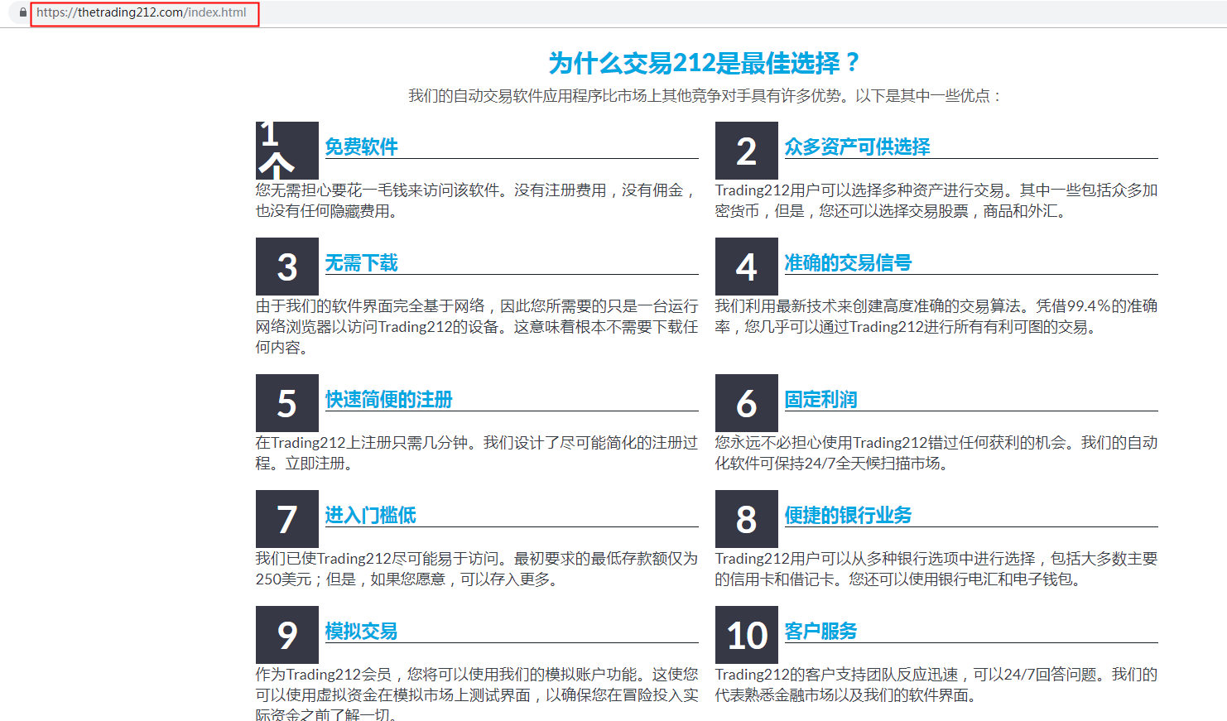1227x721 pixels.
Task: Open the 免费软件 heading link
Action: click(x=361, y=147)
